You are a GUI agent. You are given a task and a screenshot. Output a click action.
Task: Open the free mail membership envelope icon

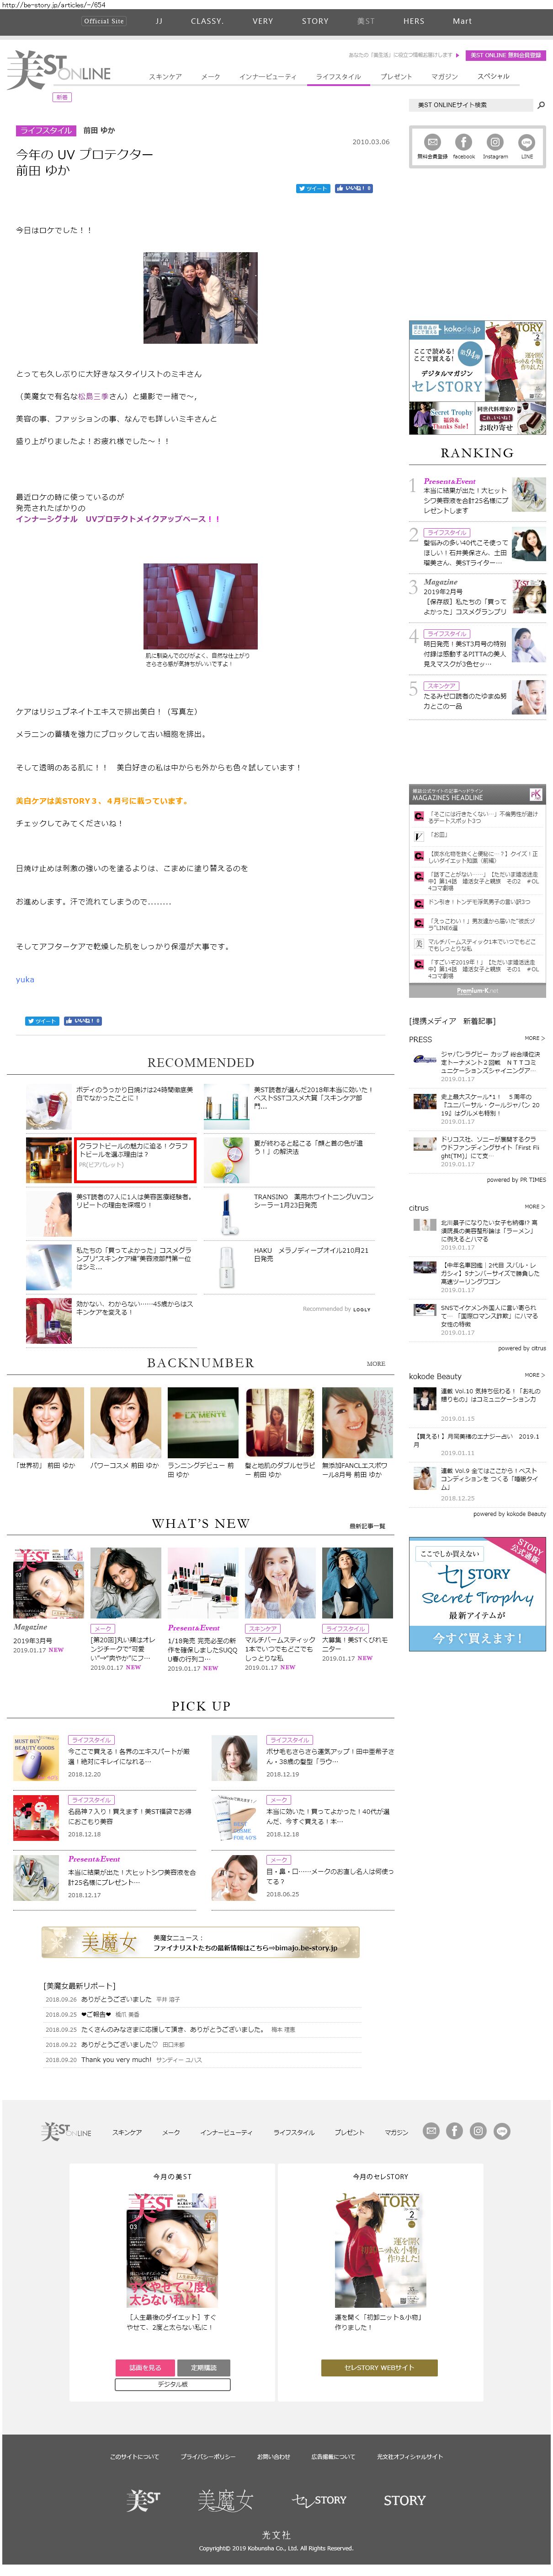click(432, 142)
